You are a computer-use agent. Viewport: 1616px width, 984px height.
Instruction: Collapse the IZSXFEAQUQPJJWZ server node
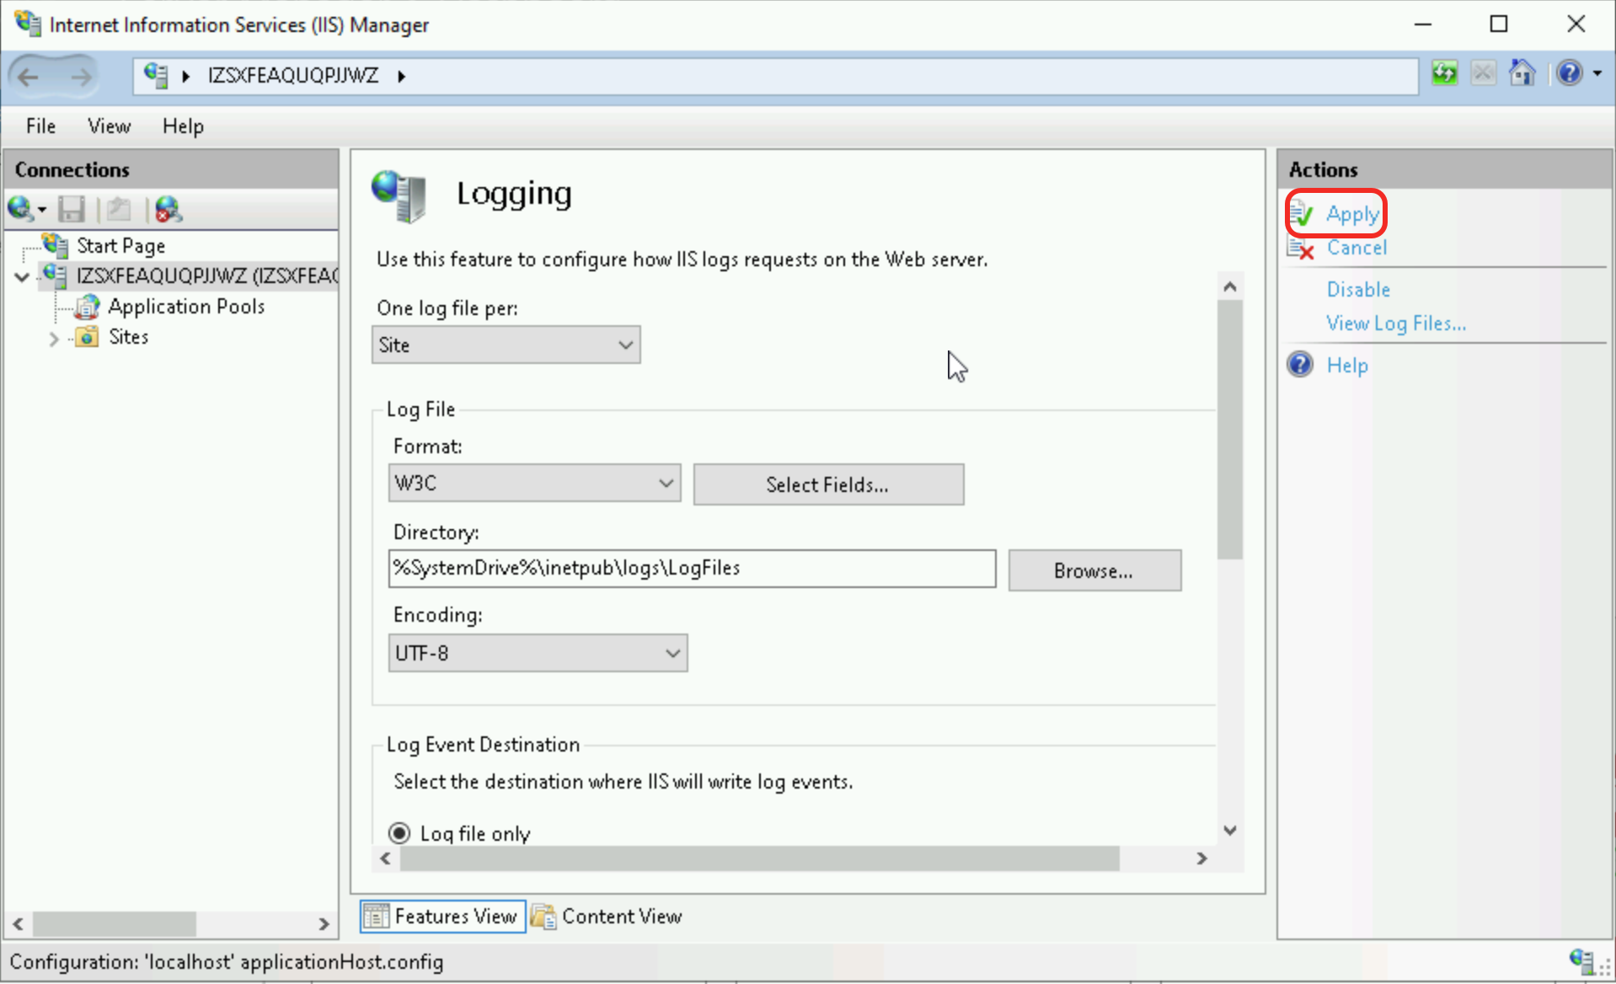(x=22, y=276)
